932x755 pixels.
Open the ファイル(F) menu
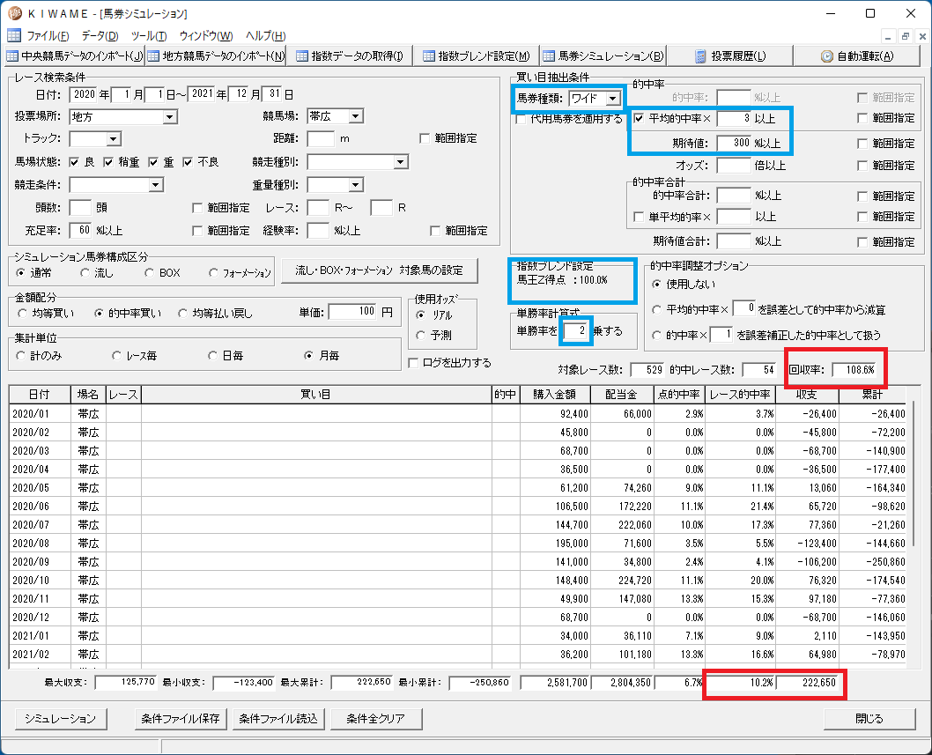(48, 35)
